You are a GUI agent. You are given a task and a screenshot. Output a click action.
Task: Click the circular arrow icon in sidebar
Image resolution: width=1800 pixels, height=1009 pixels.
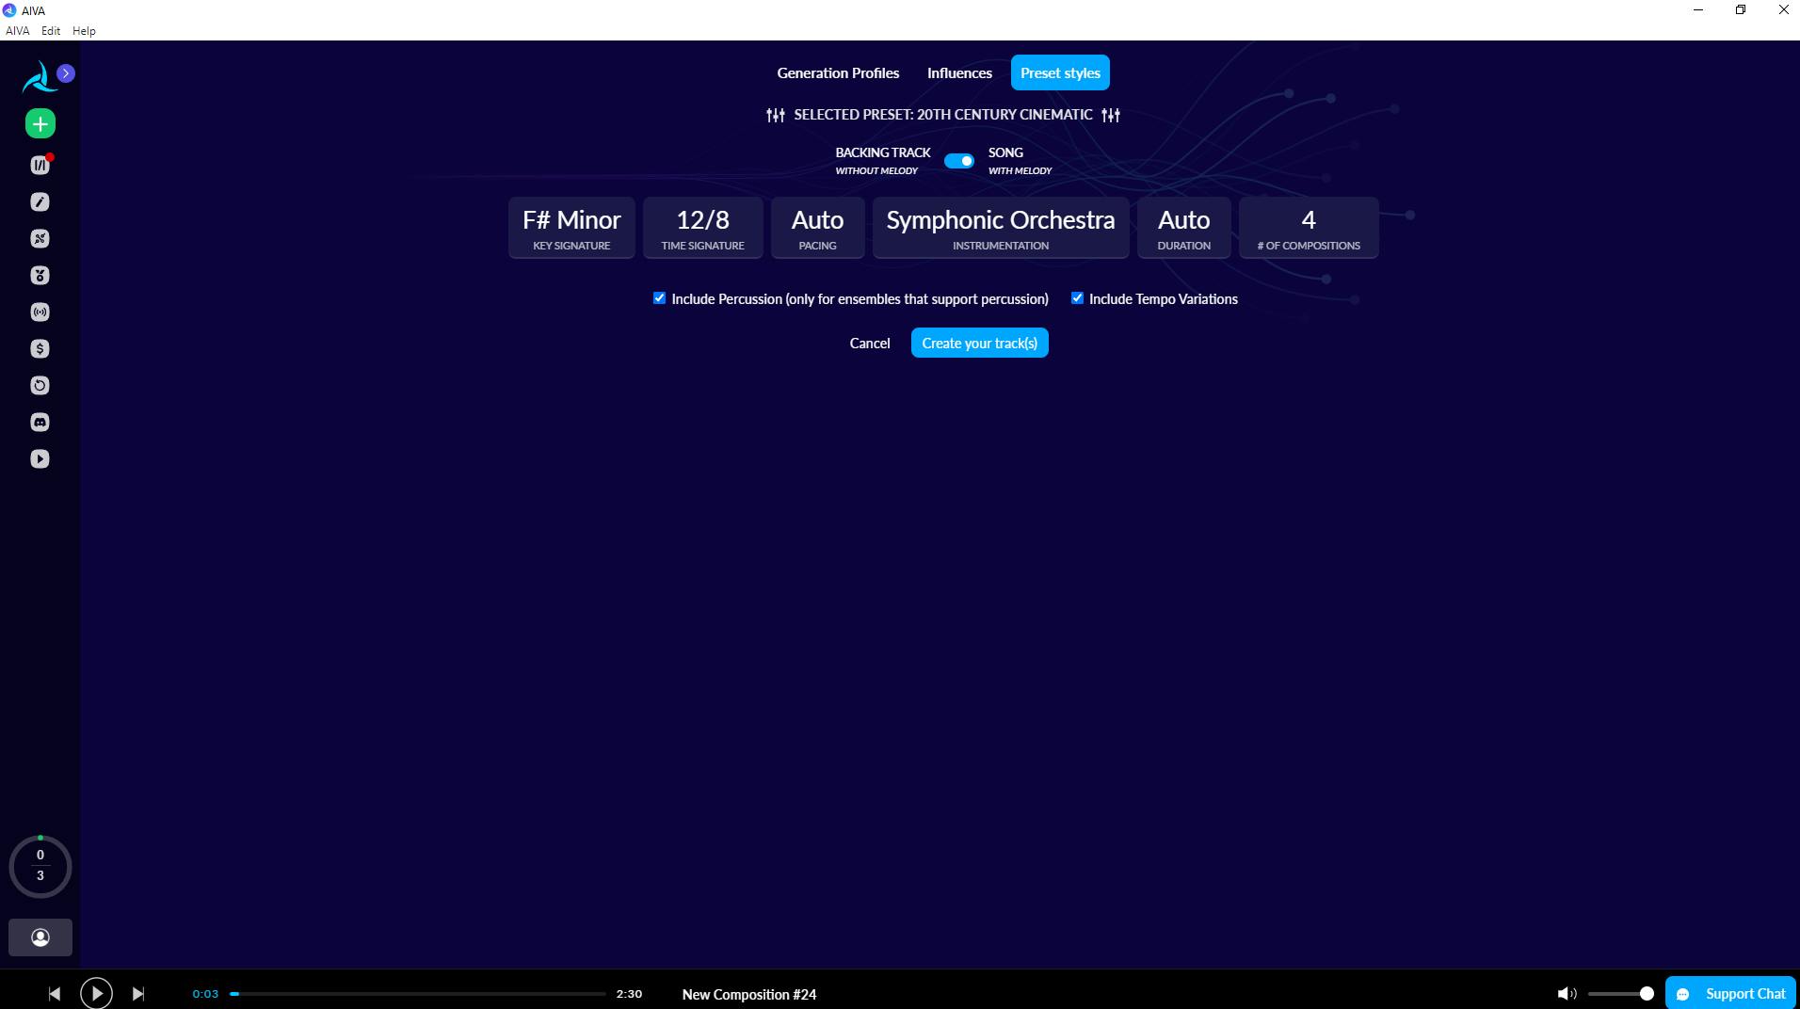(40, 385)
